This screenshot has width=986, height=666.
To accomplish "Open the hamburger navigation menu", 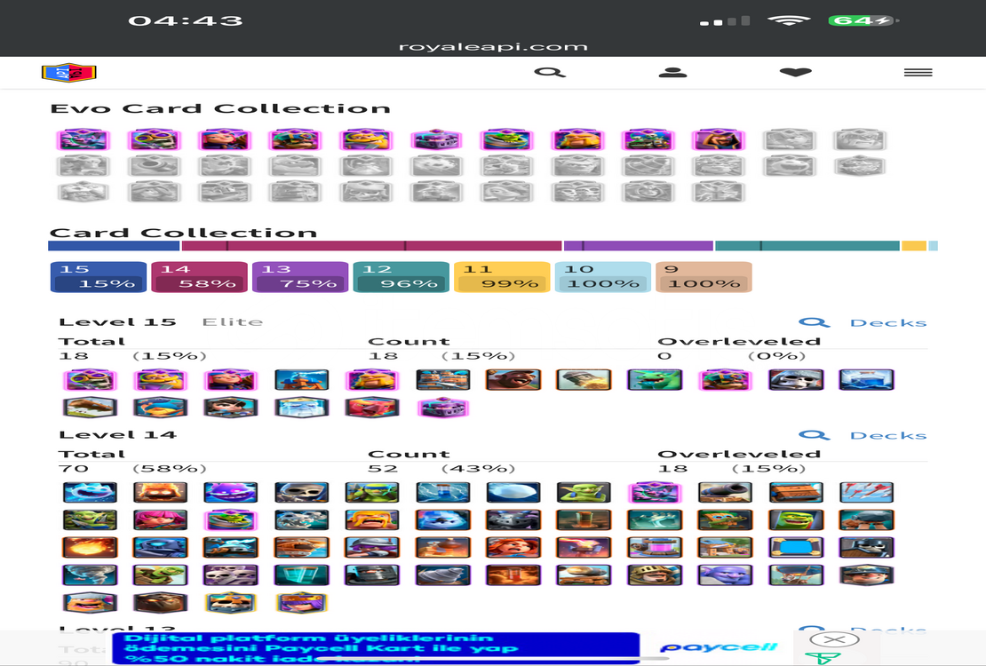I will [x=918, y=72].
